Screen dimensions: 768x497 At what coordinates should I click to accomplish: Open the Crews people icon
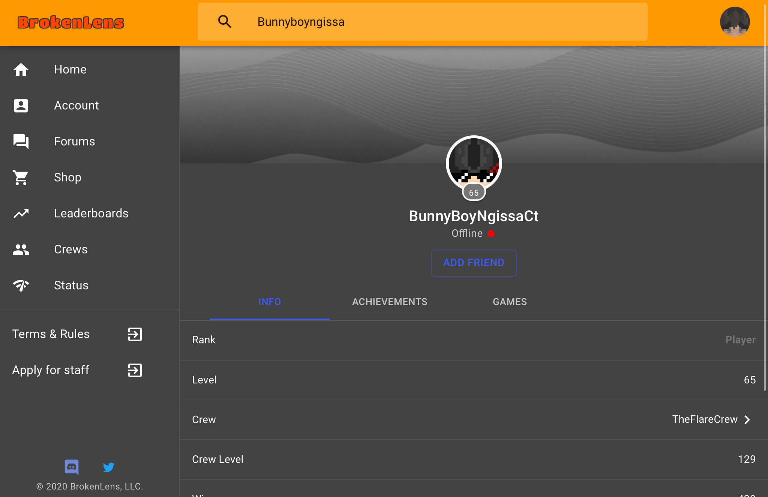(x=21, y=249)
